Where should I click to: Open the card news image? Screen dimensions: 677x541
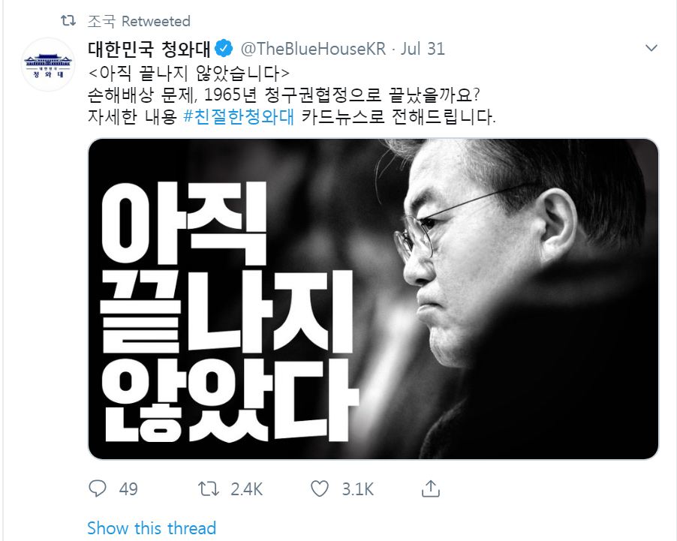pos(374,299)
